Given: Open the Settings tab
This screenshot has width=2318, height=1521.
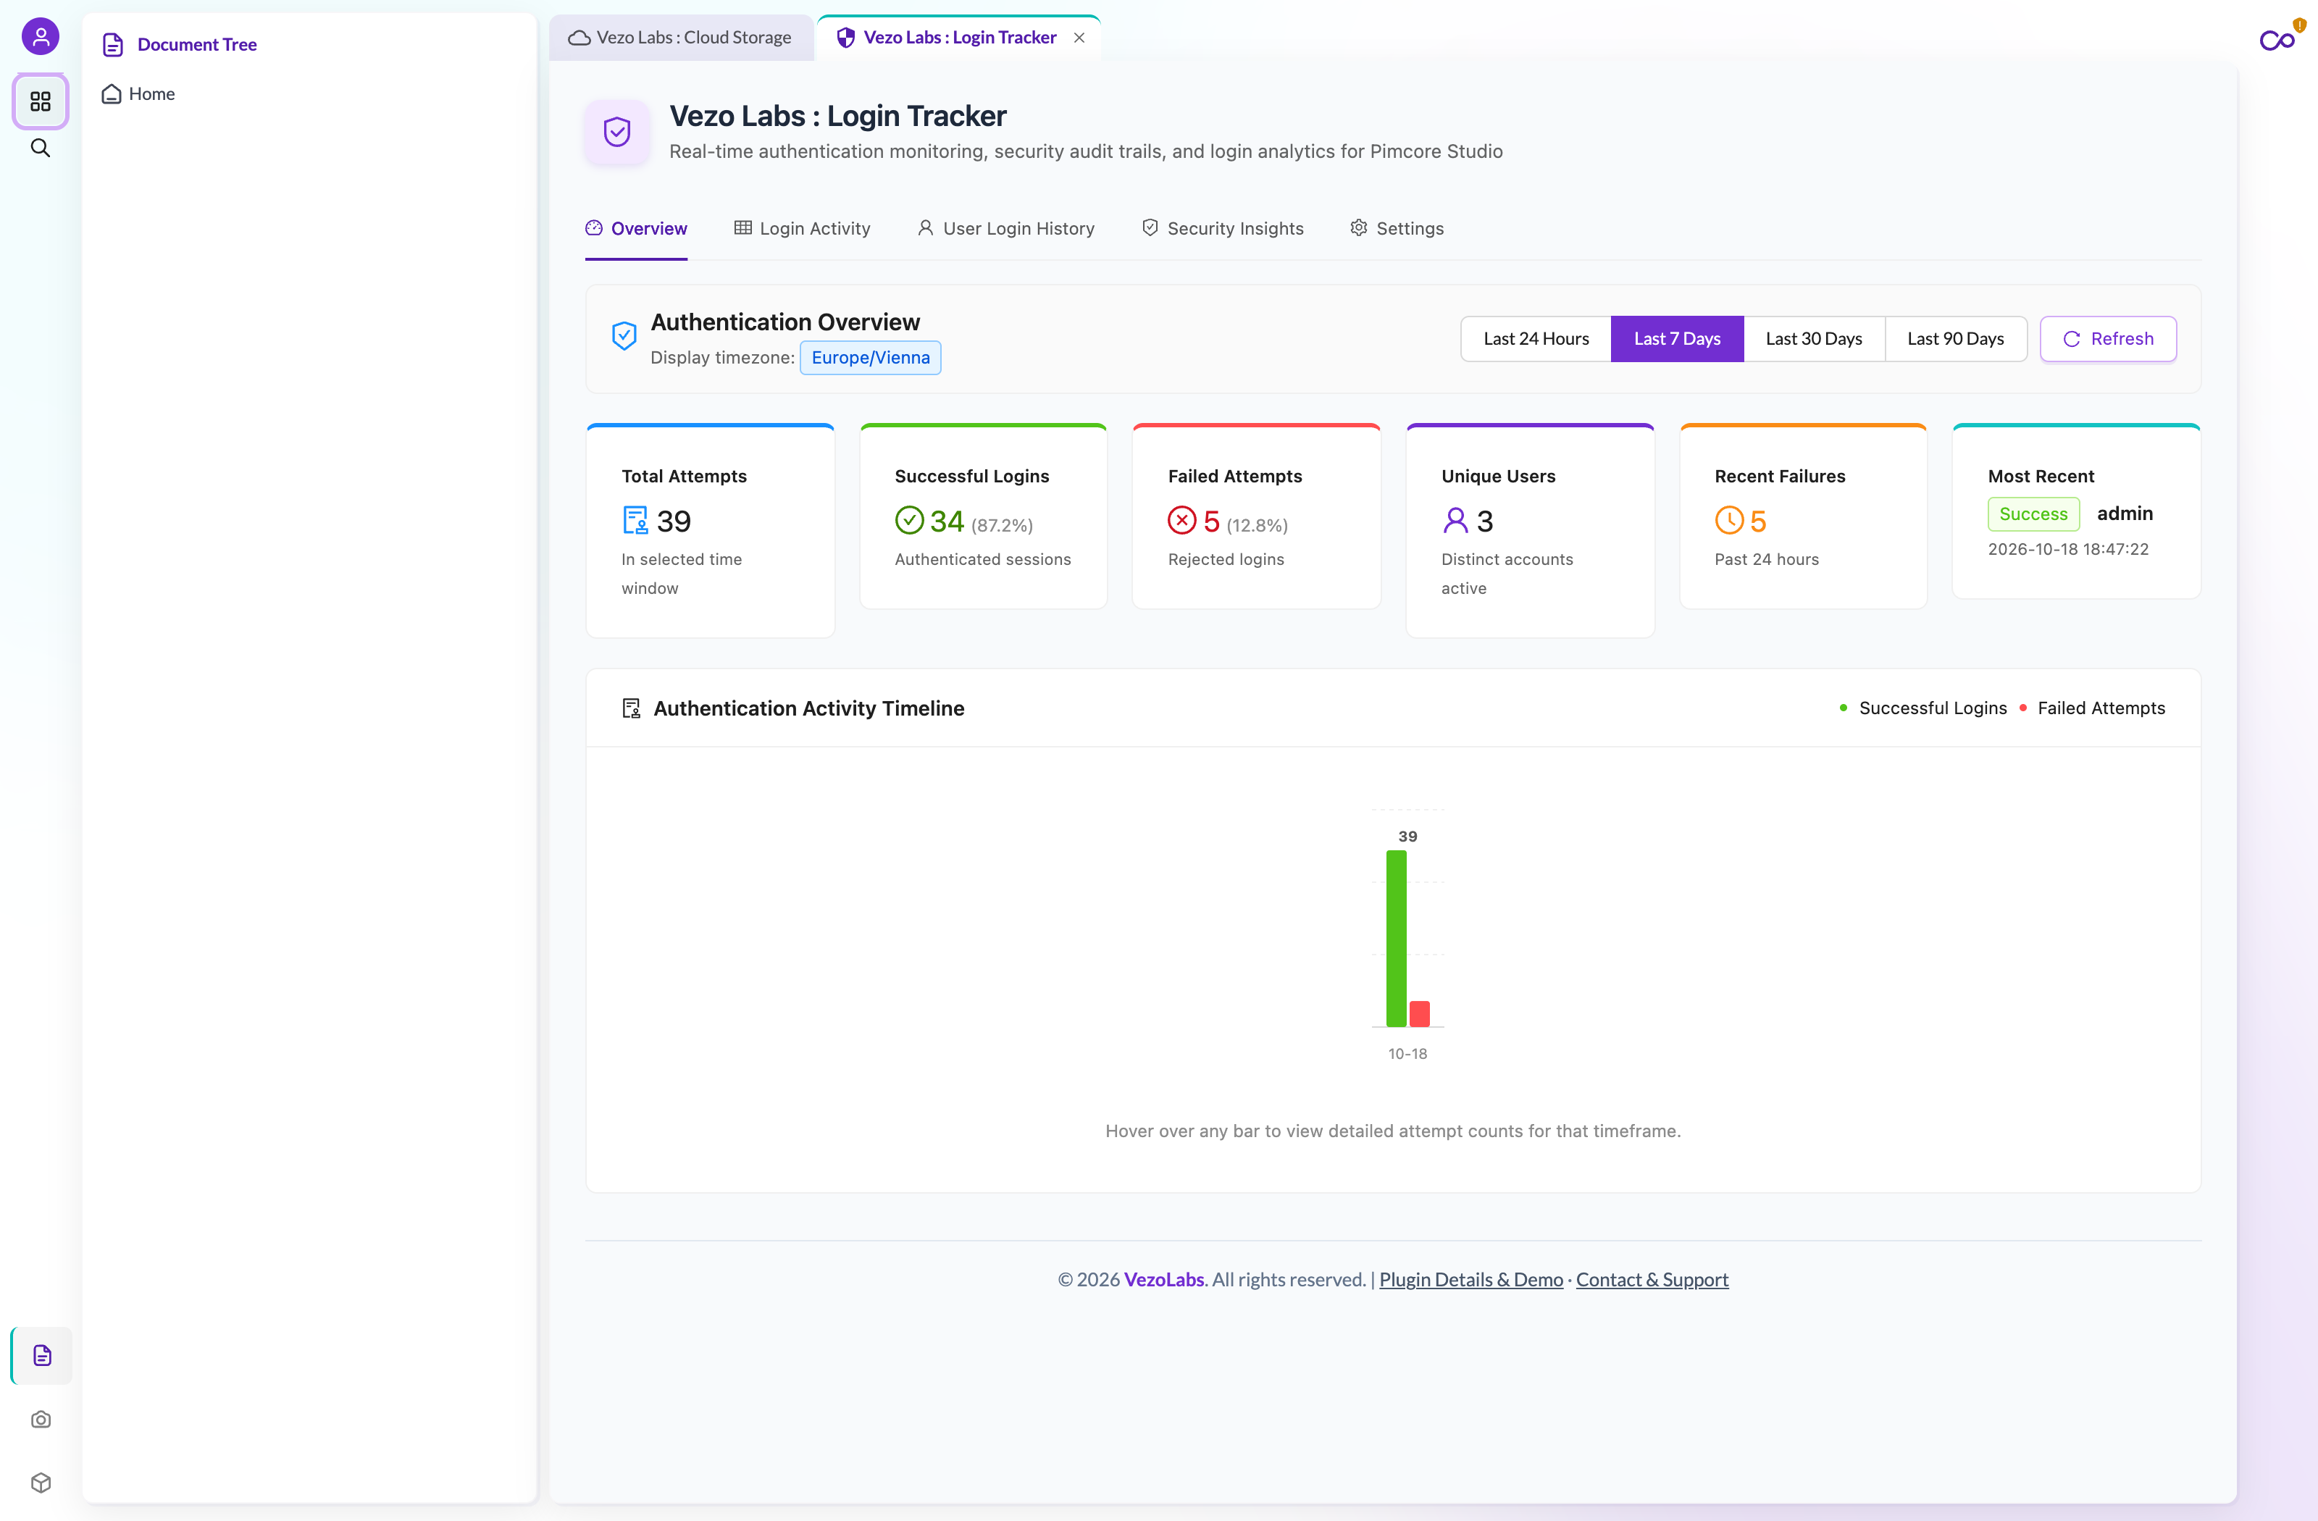Looking at the screenshot, I should click(1397, 228).
